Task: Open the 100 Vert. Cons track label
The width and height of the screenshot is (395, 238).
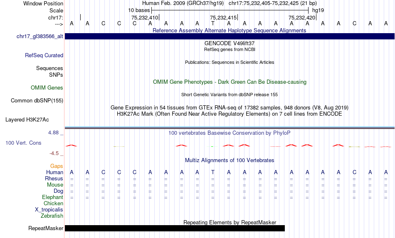Action: click(23, 143)
